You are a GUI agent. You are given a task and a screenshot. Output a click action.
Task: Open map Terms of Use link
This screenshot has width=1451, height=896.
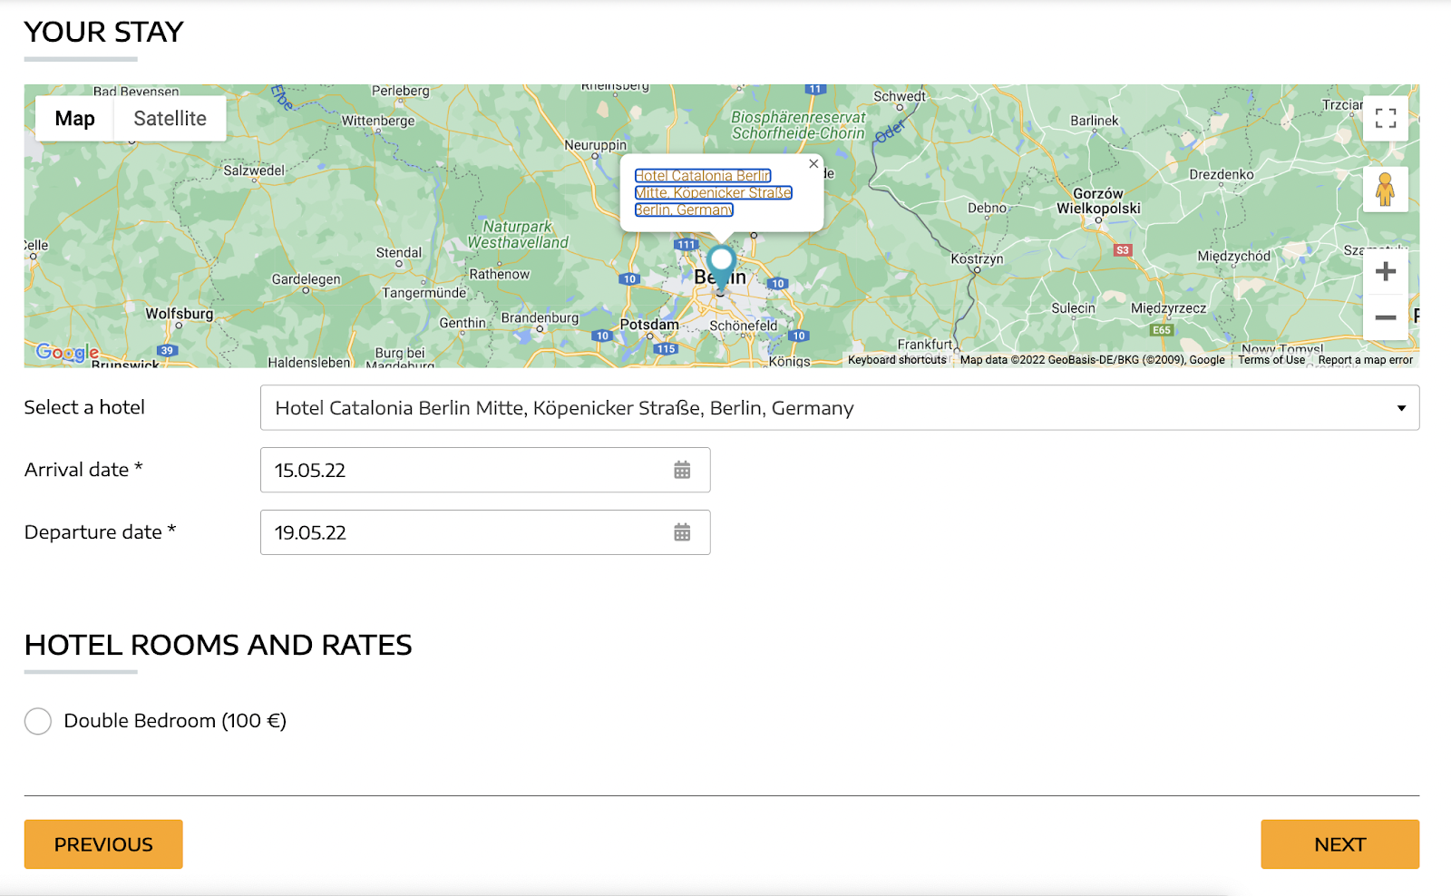tap(1271, 360)
